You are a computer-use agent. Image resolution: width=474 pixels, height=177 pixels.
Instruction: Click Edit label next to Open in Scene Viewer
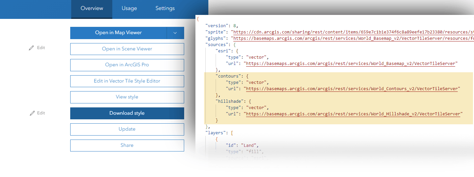point(41,48)
